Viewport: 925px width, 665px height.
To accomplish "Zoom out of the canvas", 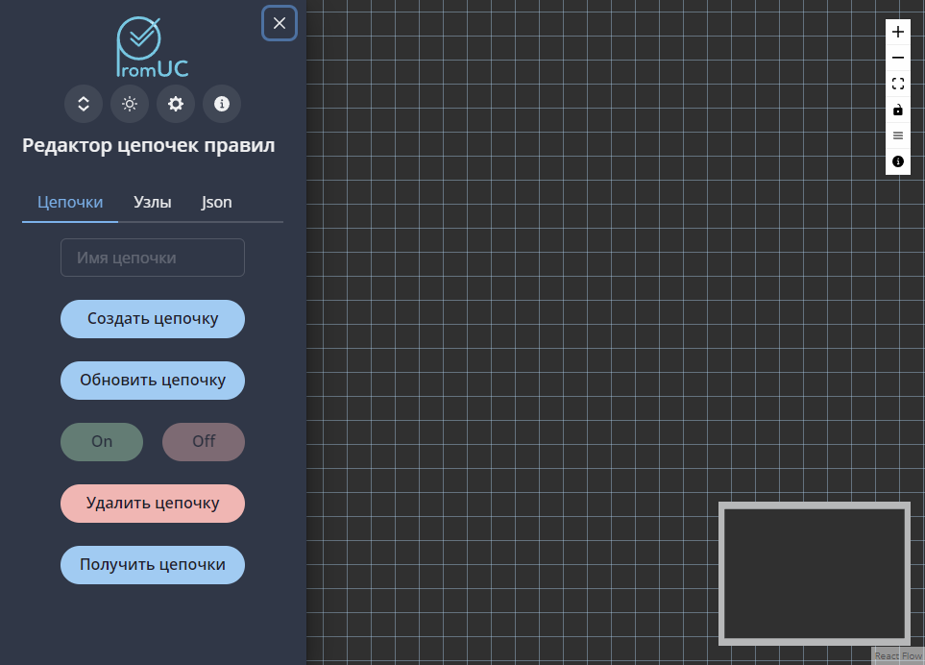I will pyautogui.click(x=898, y=58).
